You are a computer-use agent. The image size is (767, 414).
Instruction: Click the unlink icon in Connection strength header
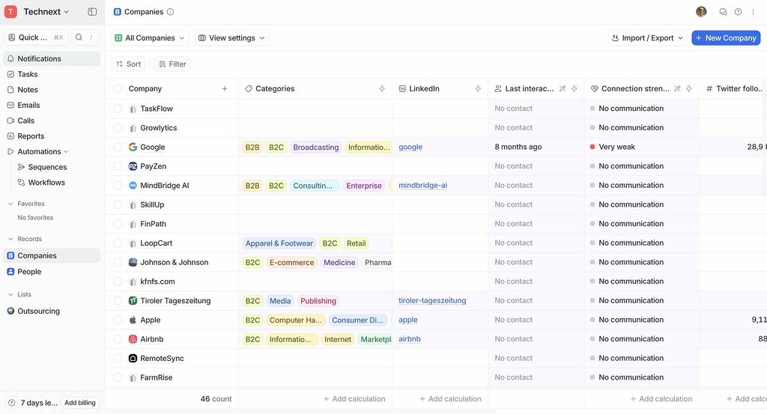click(x=677, y=88)
